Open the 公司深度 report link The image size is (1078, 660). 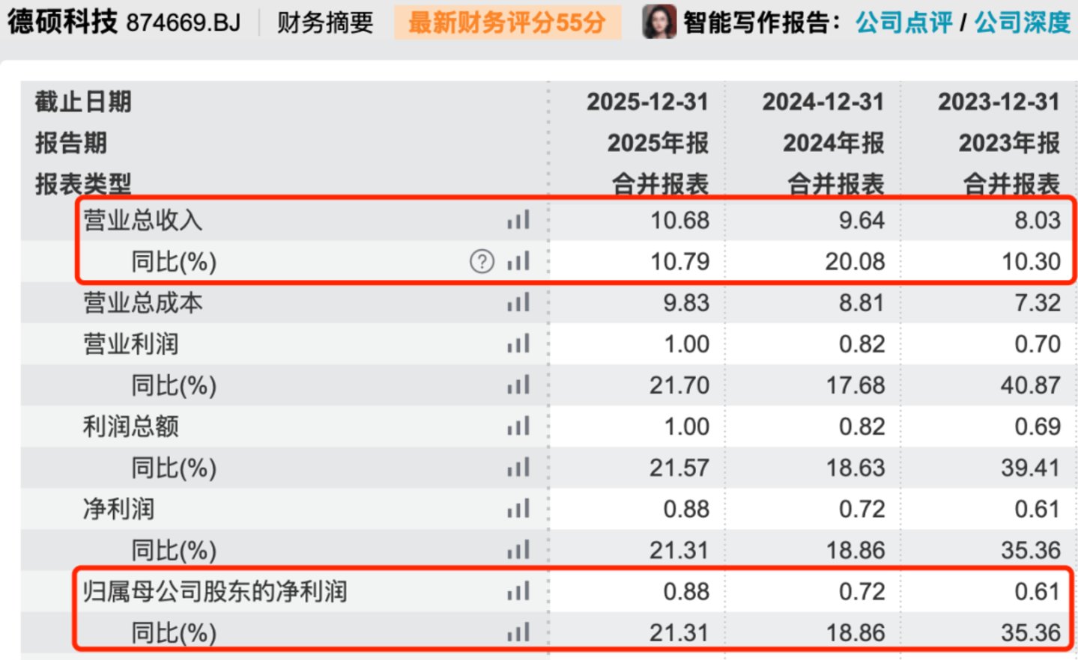click(x=1022, y=22)
